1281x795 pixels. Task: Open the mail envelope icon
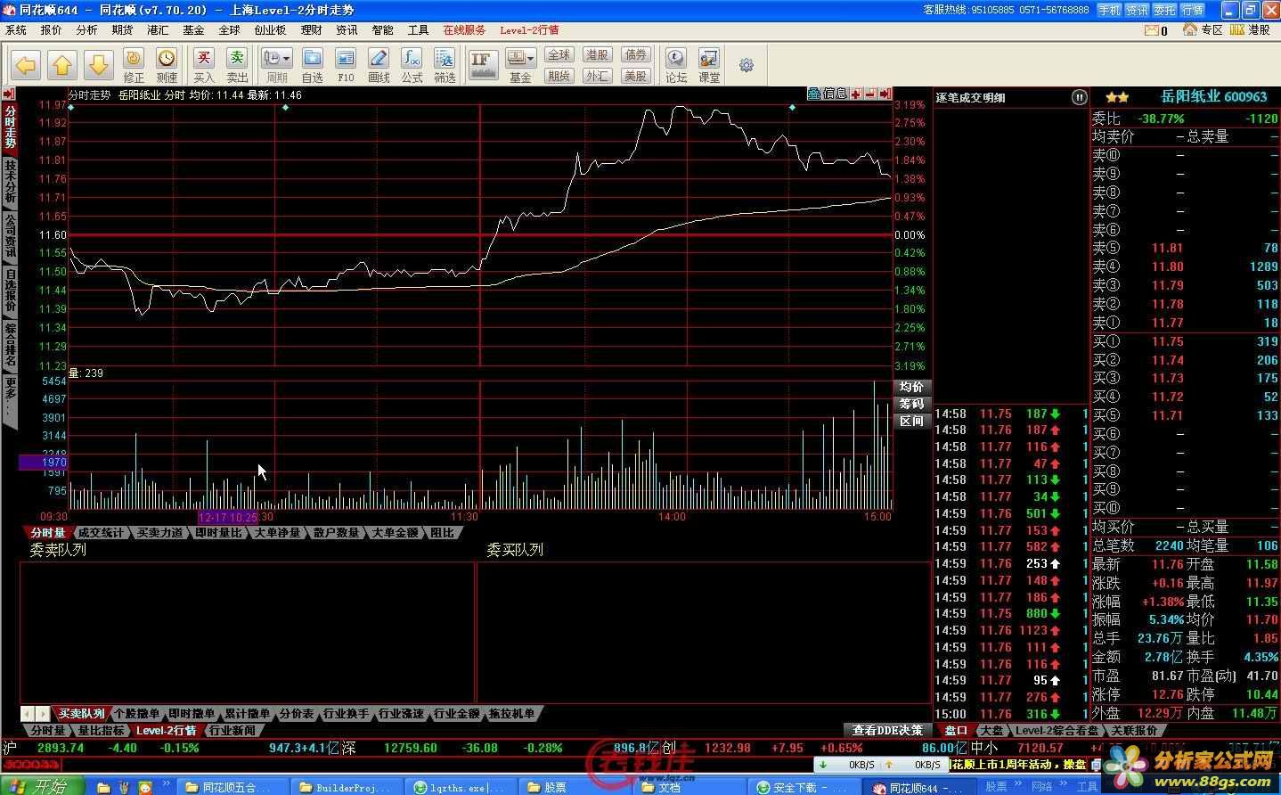(x=1152, y=30)
